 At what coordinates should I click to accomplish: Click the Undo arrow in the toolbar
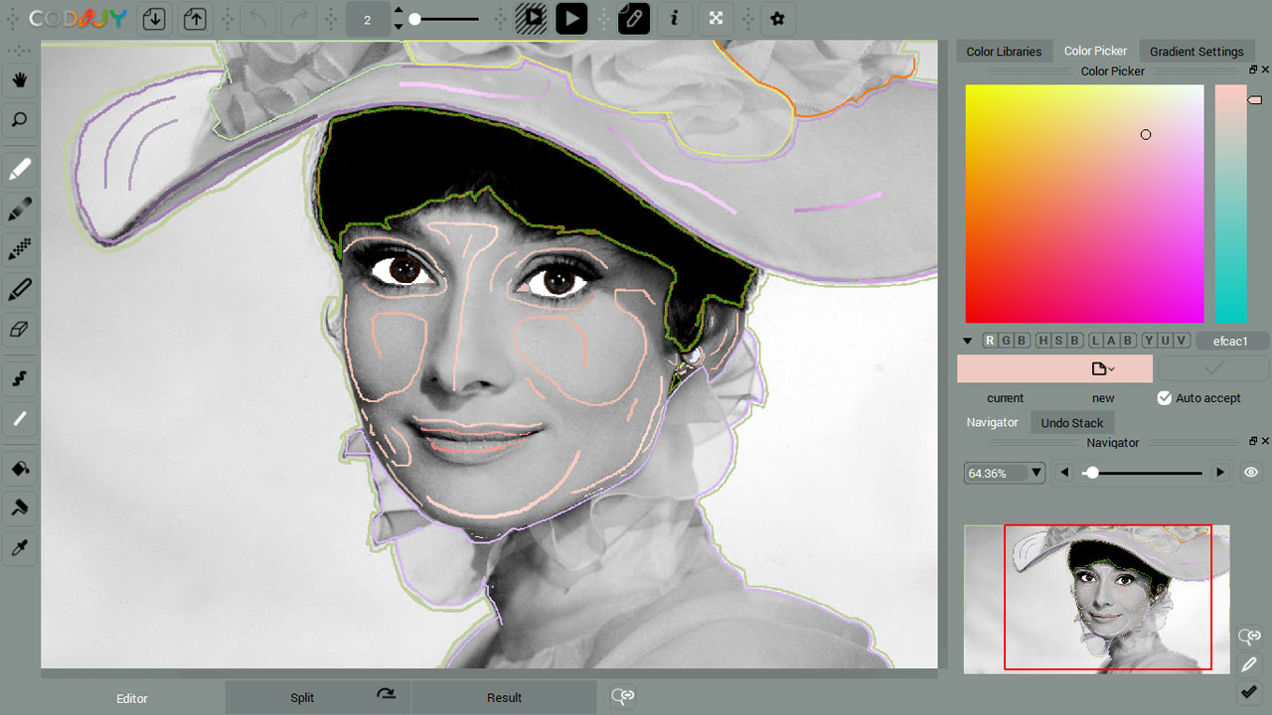pyautogui.click(x=257, y=19)
